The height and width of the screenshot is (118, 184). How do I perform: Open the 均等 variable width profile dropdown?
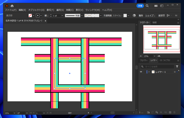[82, 15]
